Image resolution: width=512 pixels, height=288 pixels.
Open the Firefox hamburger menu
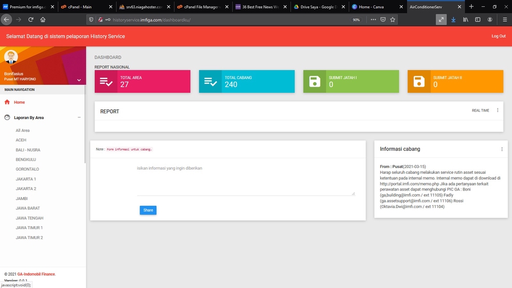pyautogui.click(x=505, y=20)
